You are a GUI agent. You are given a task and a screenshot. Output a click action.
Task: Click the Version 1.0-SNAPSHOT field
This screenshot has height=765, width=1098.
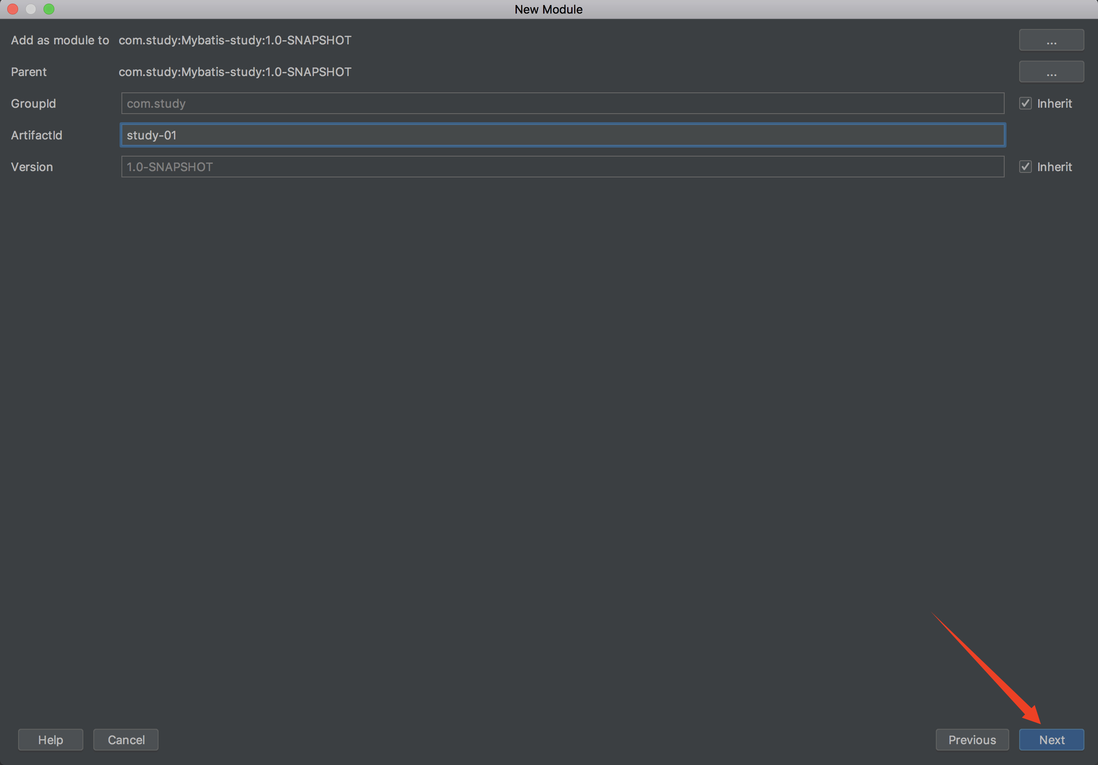[563, 167]
